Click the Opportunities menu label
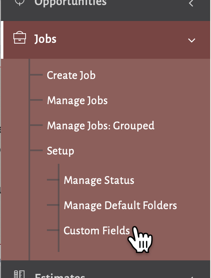The height and width of the screenshot is (278, 211). coord(70,3)
